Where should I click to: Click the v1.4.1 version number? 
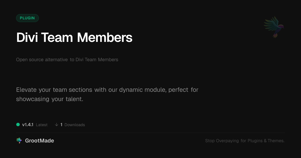(28, 125)
